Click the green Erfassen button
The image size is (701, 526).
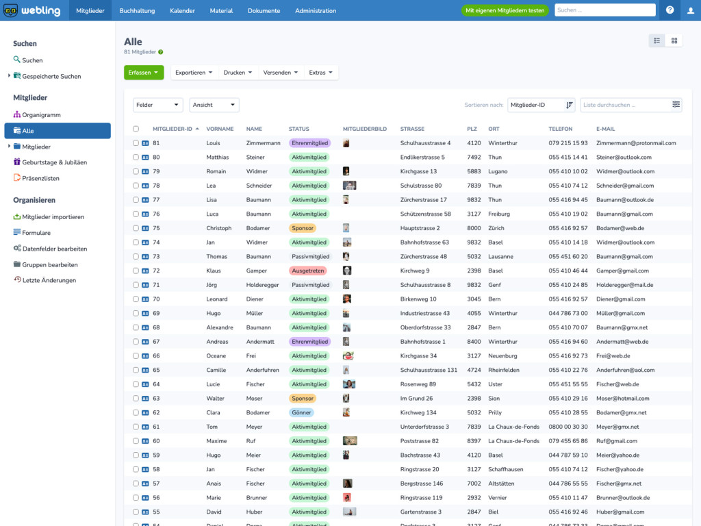(144, 73)
